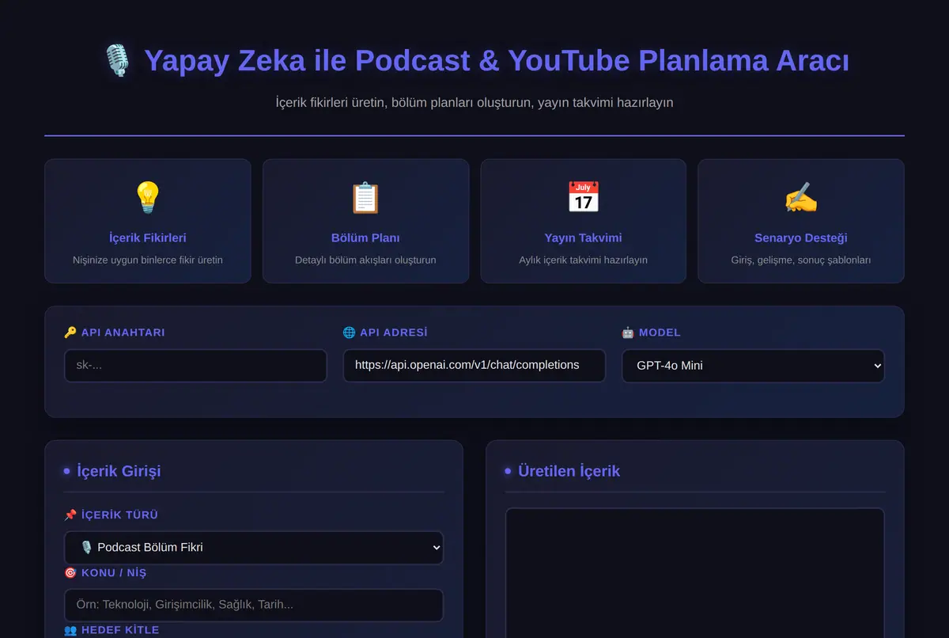
Task: Click the Konu / Niş topic input field
Action: 254,605
